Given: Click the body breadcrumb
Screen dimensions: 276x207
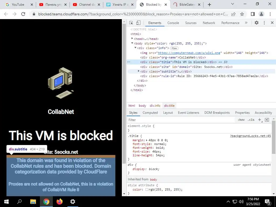Looking at the screenshot, I should [142, 106].
